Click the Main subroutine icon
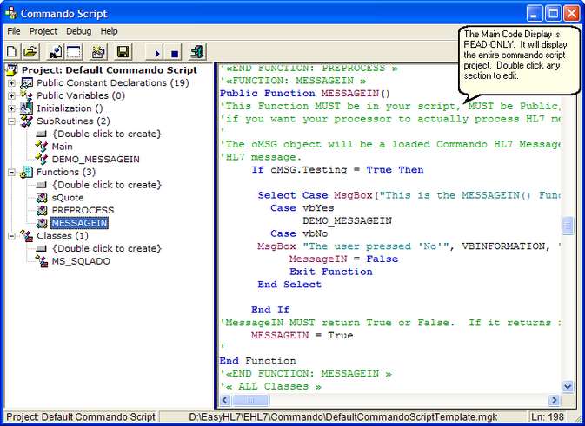 point(42,147)
